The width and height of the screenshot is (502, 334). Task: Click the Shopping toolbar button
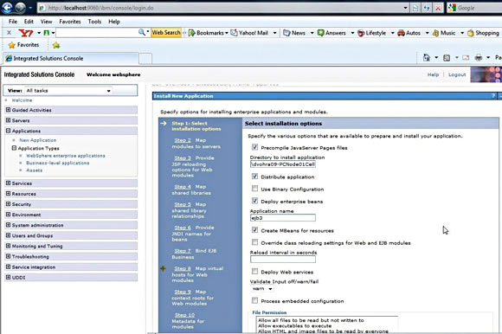(483, 33)
